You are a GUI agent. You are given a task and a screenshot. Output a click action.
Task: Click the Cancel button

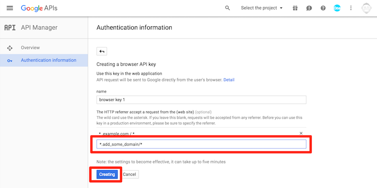[129, 174]
